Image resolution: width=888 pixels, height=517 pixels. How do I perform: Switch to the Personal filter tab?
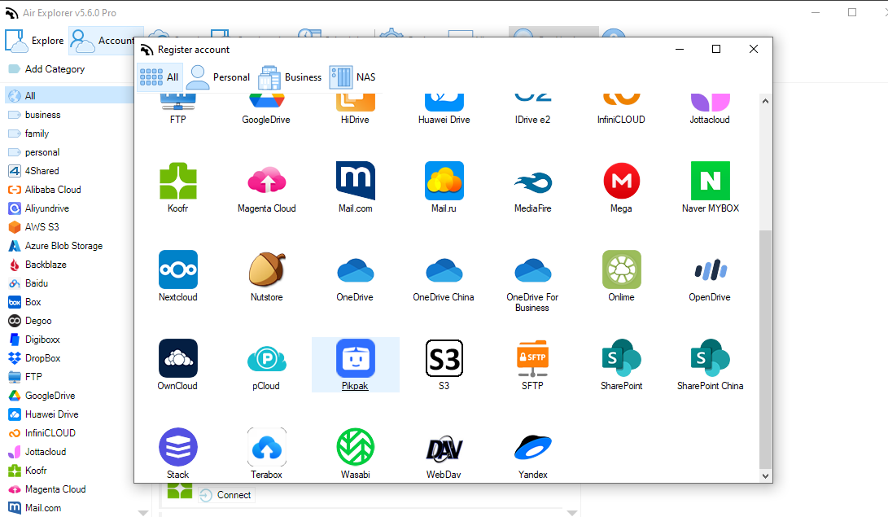(x=217, y=77)
